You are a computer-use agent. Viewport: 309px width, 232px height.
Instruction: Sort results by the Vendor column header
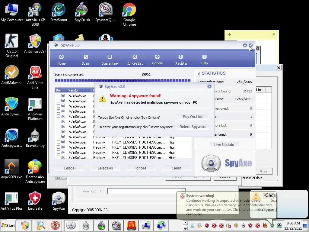point(79,90)
